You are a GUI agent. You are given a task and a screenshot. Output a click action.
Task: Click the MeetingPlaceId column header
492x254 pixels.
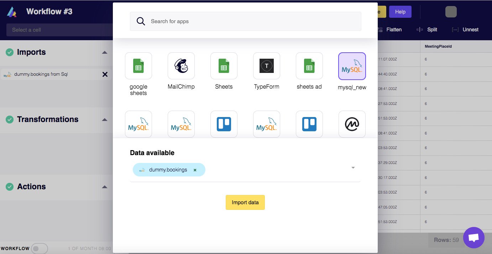point(438,46)
